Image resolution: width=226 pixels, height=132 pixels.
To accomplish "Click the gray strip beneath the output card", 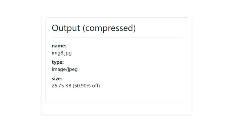I will tap(117, 109).
